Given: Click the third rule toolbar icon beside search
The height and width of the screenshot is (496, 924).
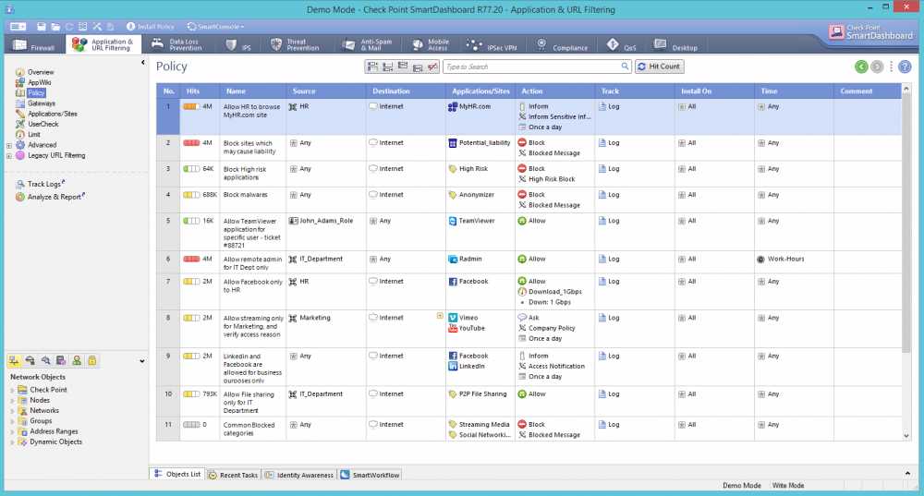Looking at the screenshot, I should click(403, 67).
